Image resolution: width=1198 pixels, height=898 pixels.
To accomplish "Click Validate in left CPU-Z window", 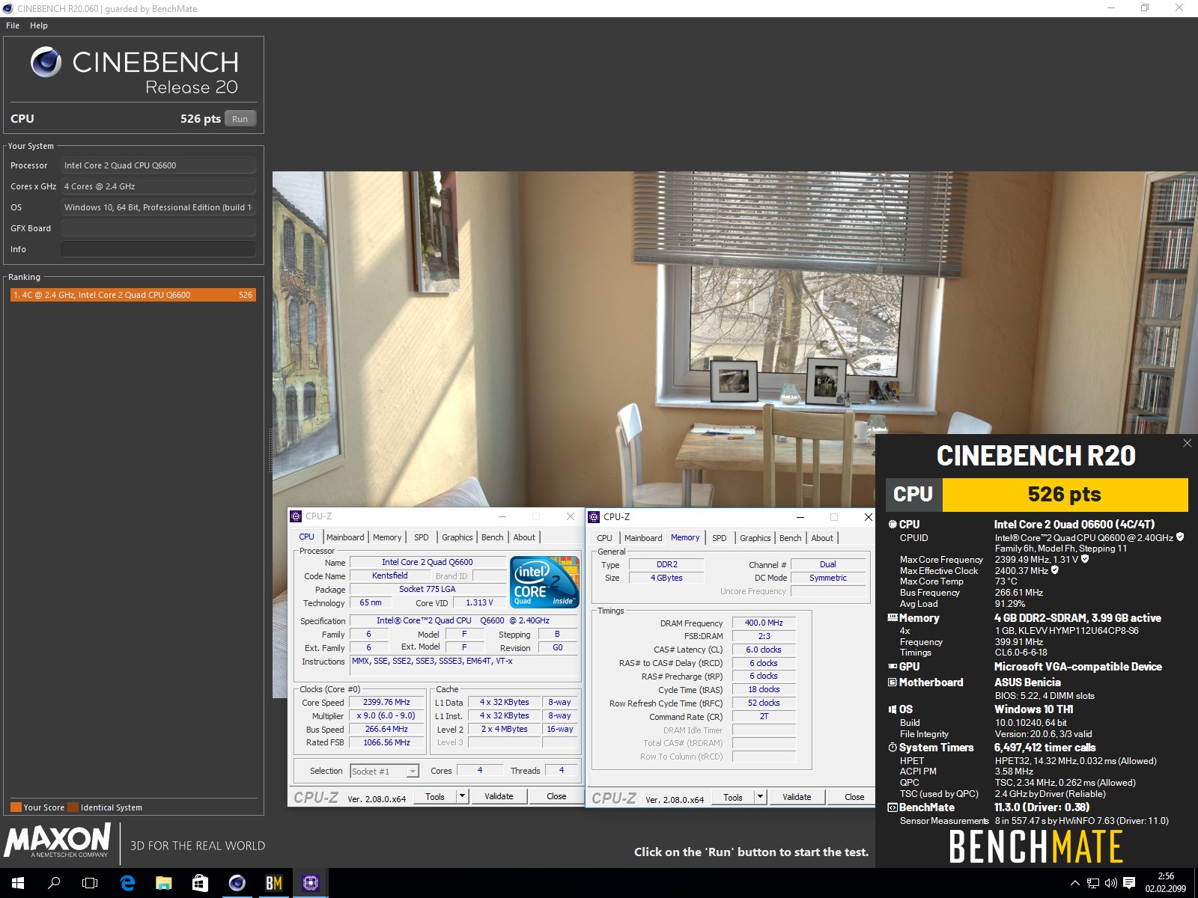I will pyautogui.click(x=499, y=796).
